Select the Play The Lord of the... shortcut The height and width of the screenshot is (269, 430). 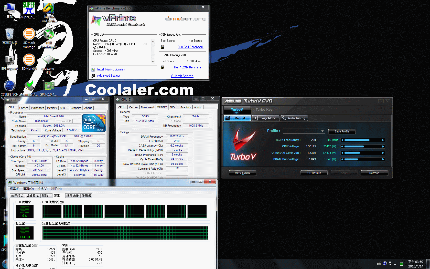coord(48,12)
